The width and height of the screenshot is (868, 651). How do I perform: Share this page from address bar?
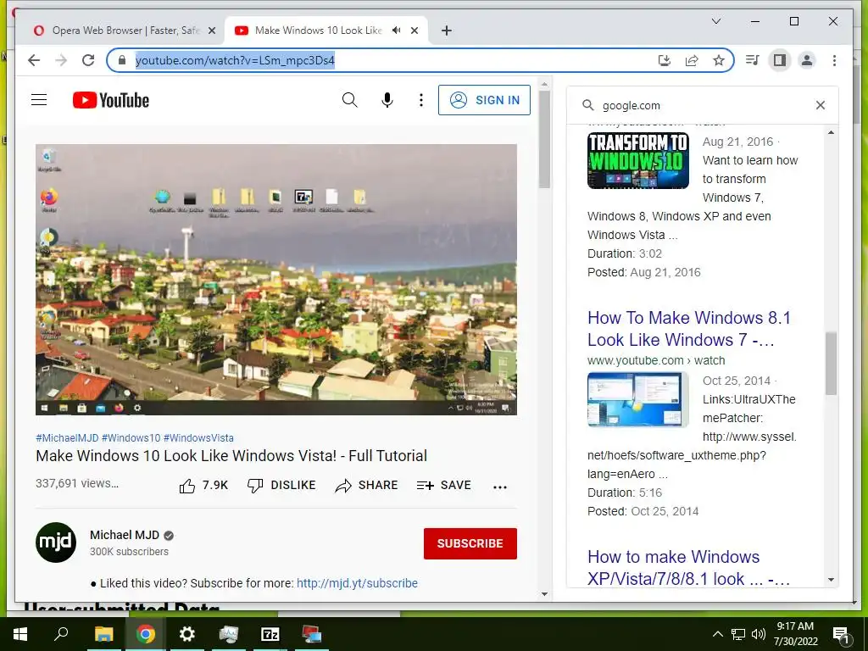[x=692, y=60]
